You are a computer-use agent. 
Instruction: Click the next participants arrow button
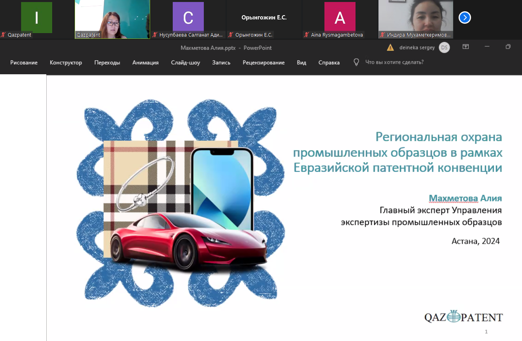[x=464, y=18]
